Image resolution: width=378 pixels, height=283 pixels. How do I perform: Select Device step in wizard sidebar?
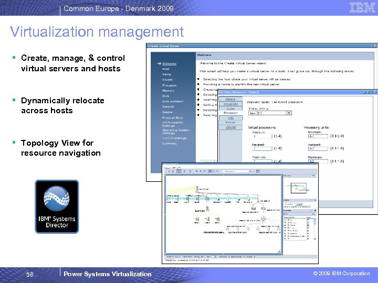pyautogui.click(x=167, y=112)
